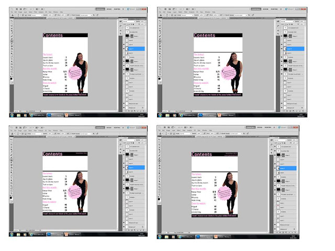Select the Eraser tool in bottom-left screenshot
Screen dimensions: 335x251
click(x=12, y=165)
